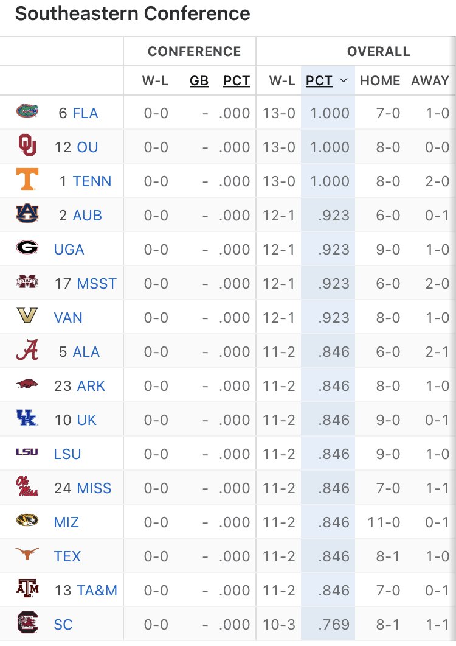Select the Kentucky UK logo
This screenshot has width=456, height=646.
(x=27, y=417)
